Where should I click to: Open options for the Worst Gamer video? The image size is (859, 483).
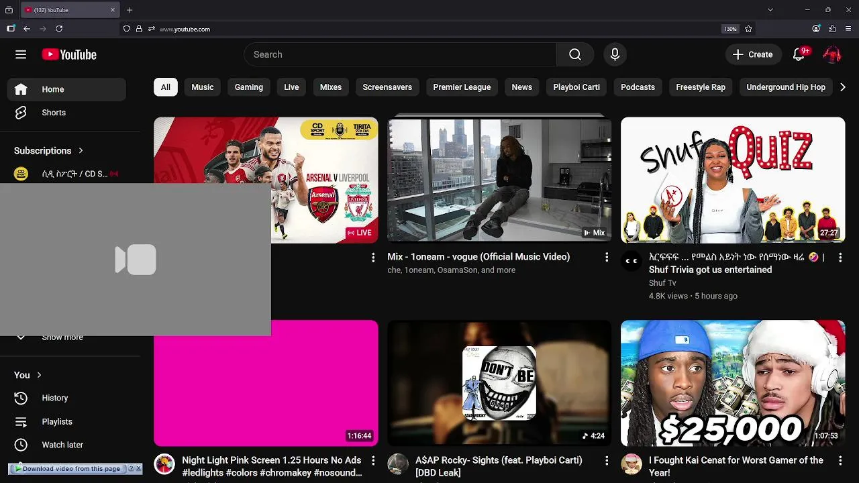[840, 460]
